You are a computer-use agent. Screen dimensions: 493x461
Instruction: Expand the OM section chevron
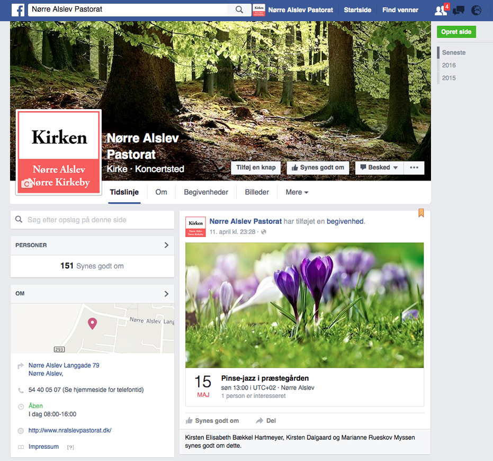coord(166,294)
